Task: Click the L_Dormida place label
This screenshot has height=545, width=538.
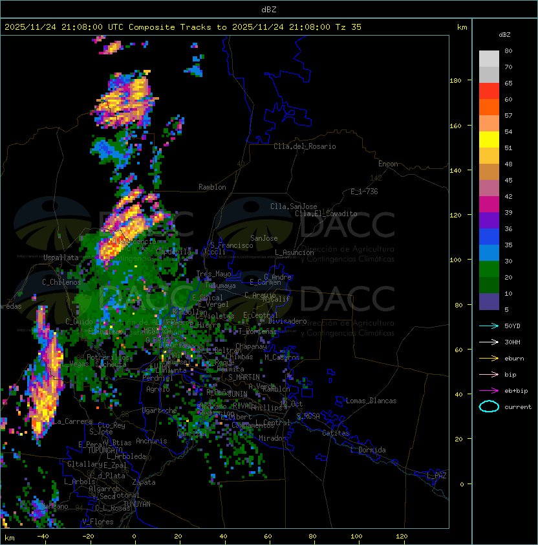Action: click(x=369, y=450)
